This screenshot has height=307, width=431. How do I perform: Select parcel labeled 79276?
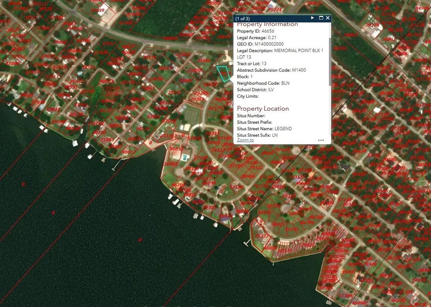tap(372, 26)
